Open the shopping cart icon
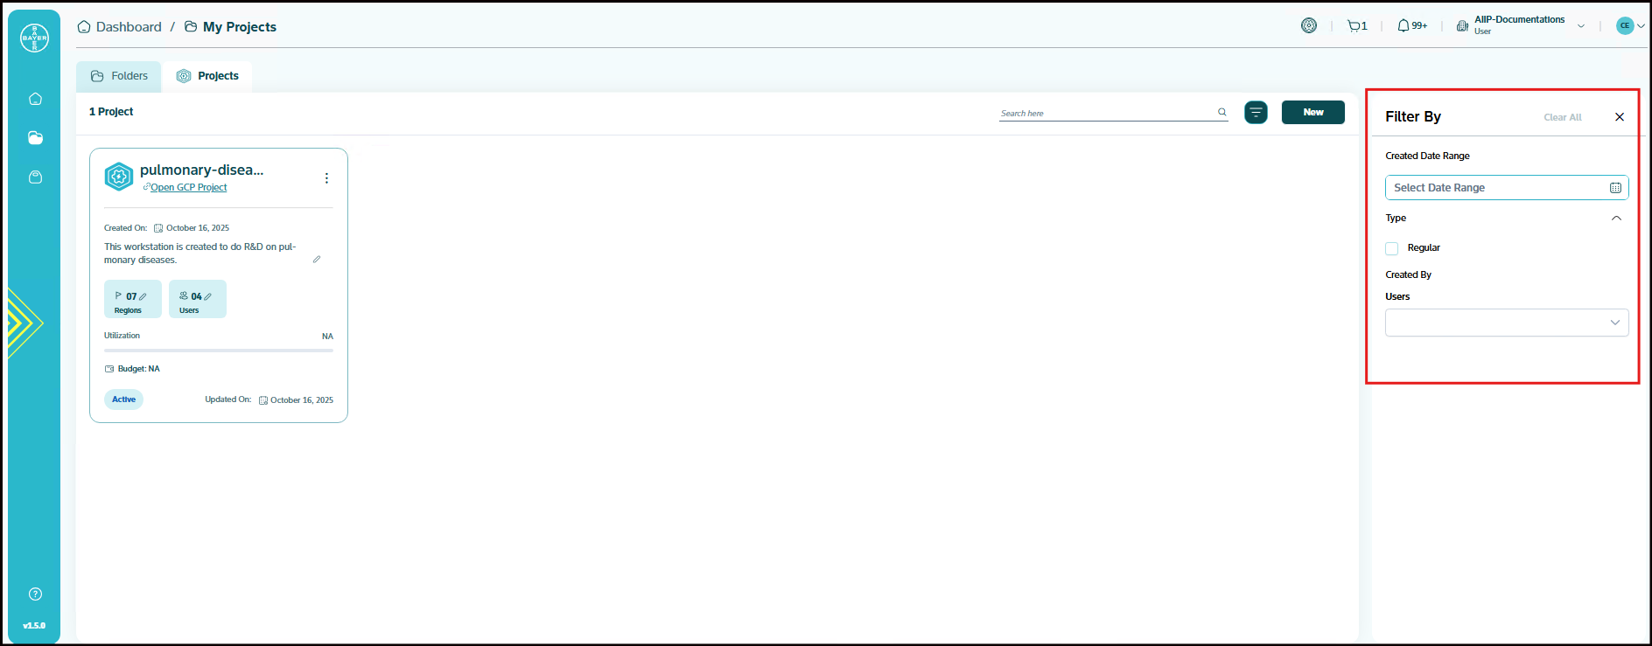Screen dimensions: 1652x646 point(1356,26)
